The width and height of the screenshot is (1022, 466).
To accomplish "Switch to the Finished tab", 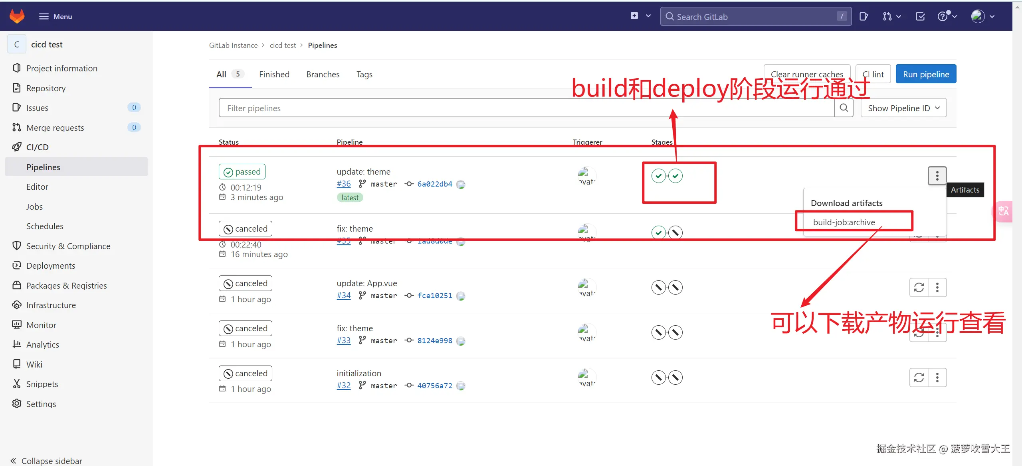I will [274, 75].
